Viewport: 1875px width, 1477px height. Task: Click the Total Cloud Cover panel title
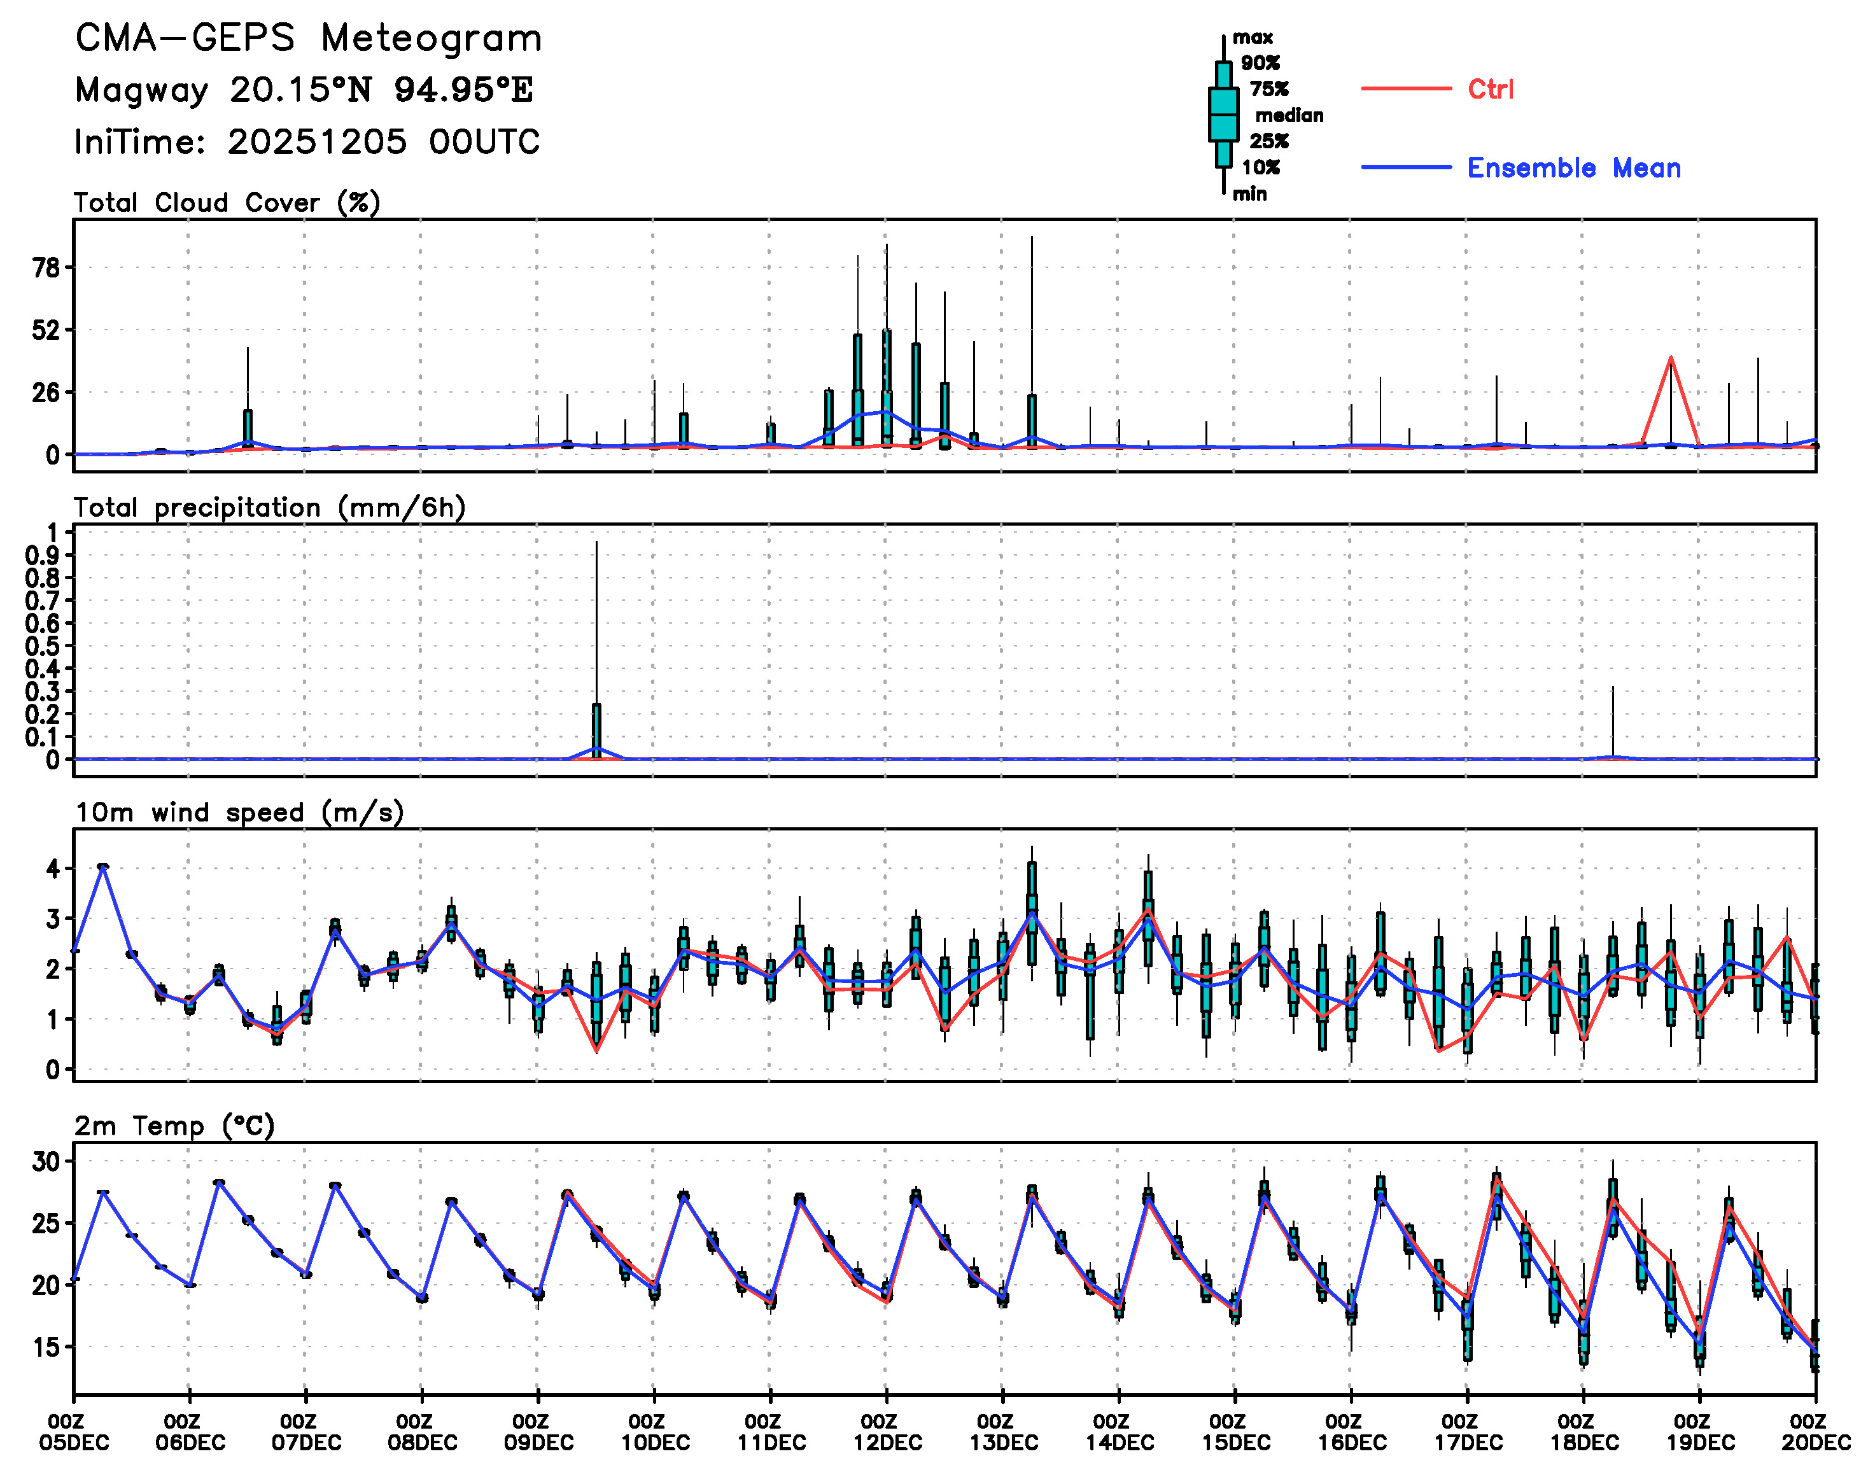click(227, 203)
